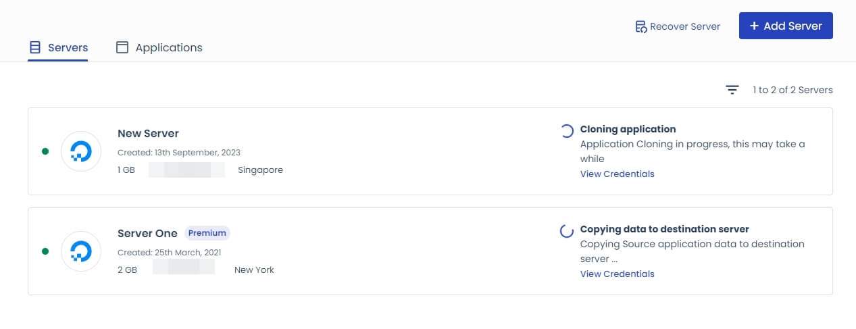Click the Premium badge on Server One
Viewport: 856px width, 329px height.
click(207, 232)
